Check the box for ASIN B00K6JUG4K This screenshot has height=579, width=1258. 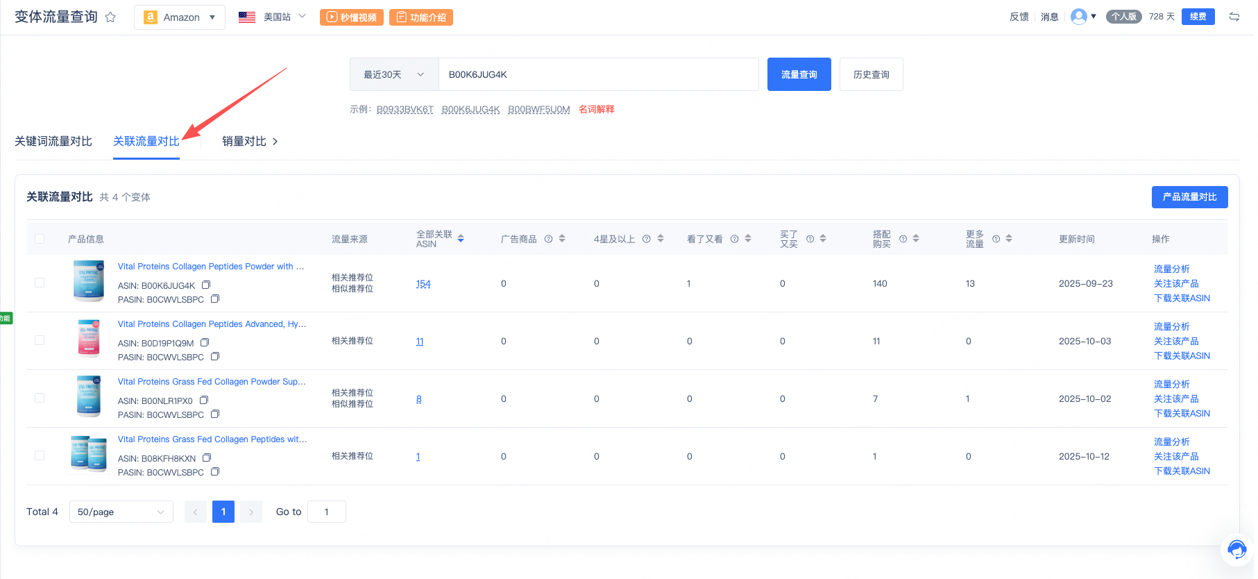[40, 283]
